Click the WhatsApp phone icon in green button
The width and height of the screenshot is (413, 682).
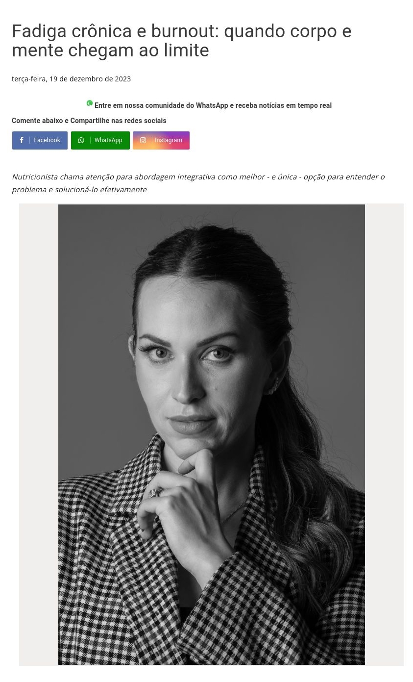click(x=81, y=140)
